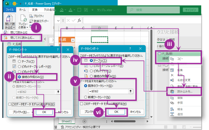Image resolution: width=209 pixels, height=130 pixels.
Task: Click range selector icon beside =$D$2 in right dialog
Action: [131, 91]
